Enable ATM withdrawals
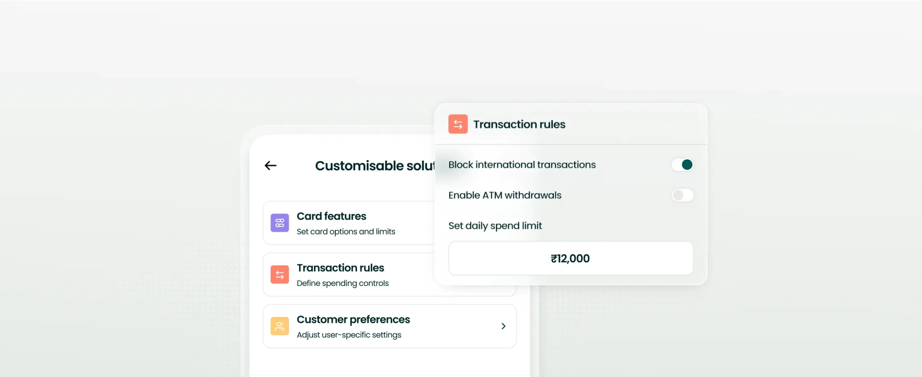The image size is (922, 377). pos(682,195)
